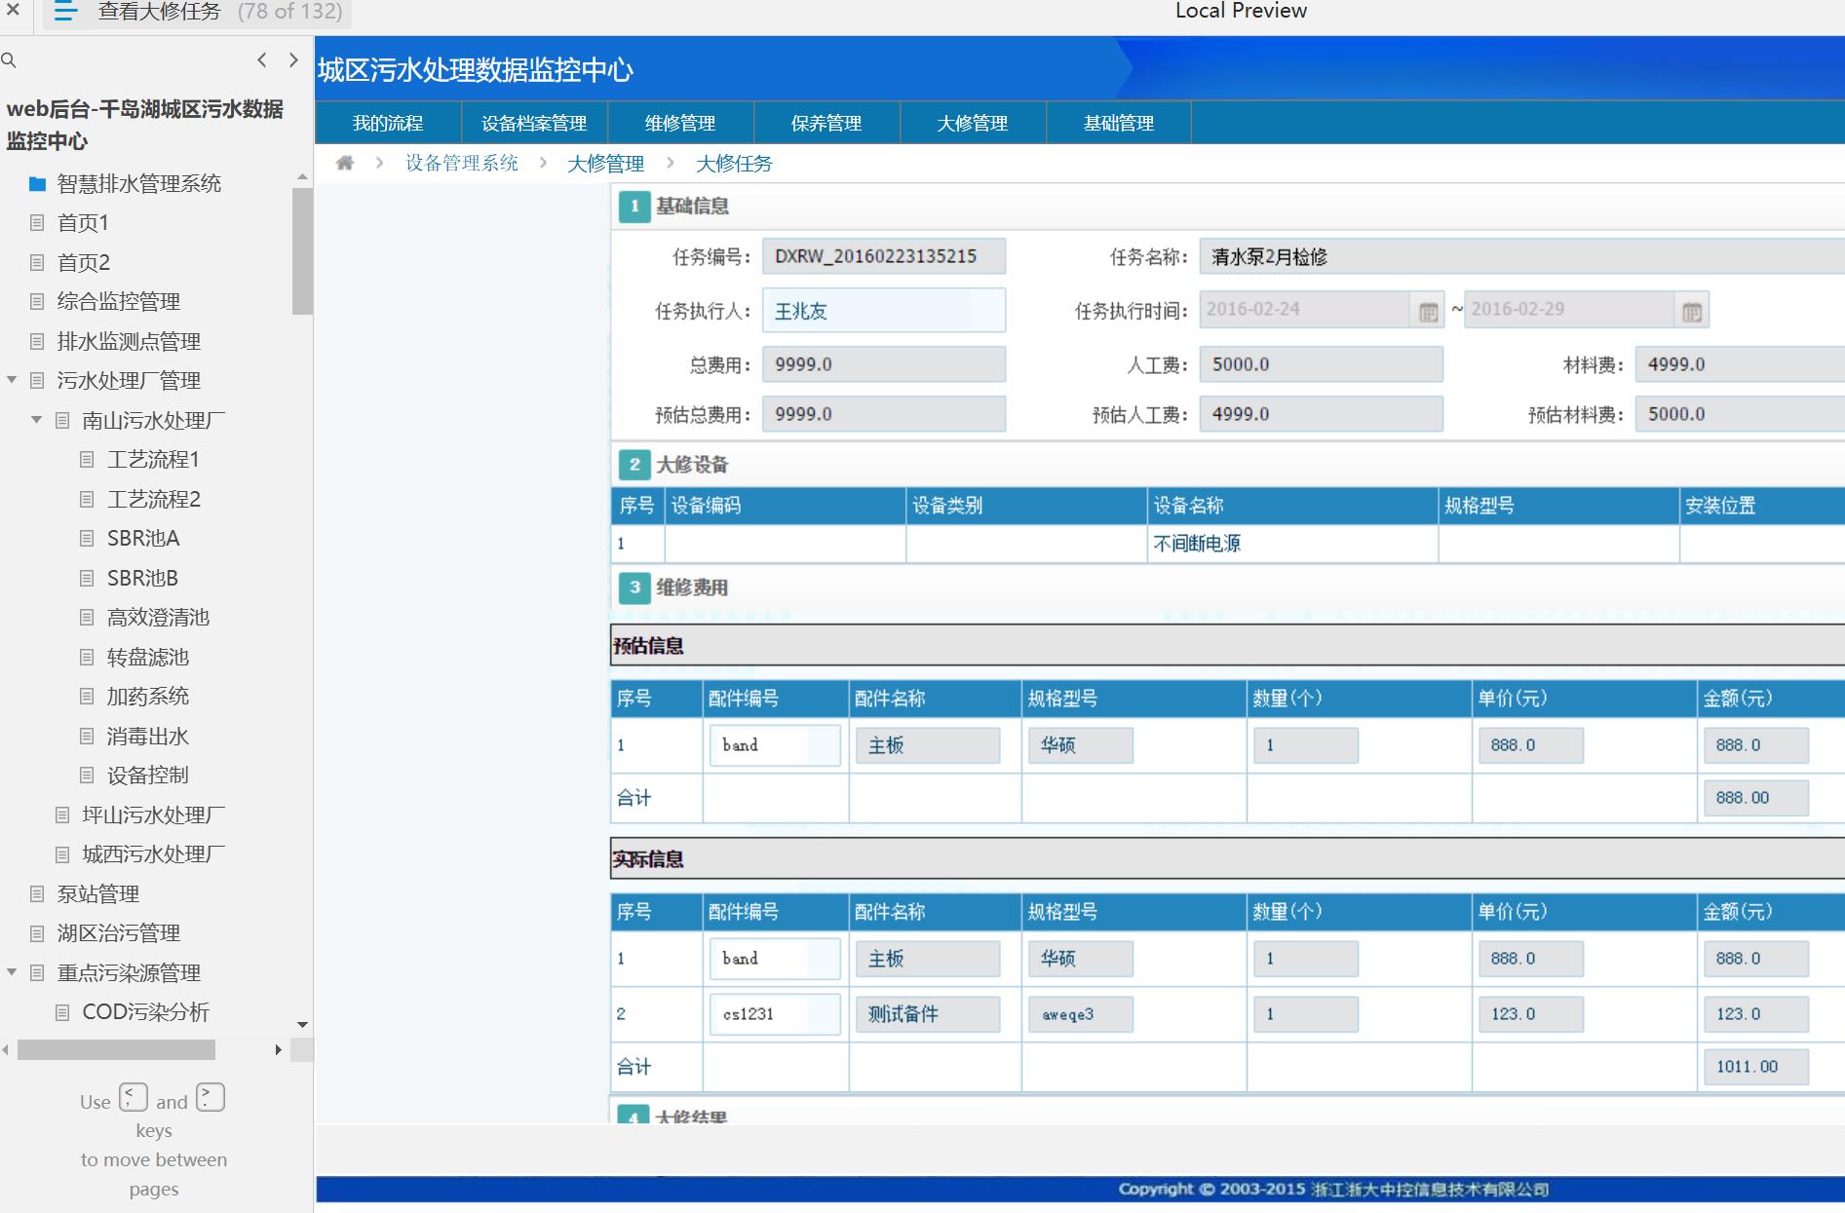The height and width of the screenshot is (1213, 1845).
Task: Click the 预估人工费 field 4999.0
Action: (x=1321, y=414)
